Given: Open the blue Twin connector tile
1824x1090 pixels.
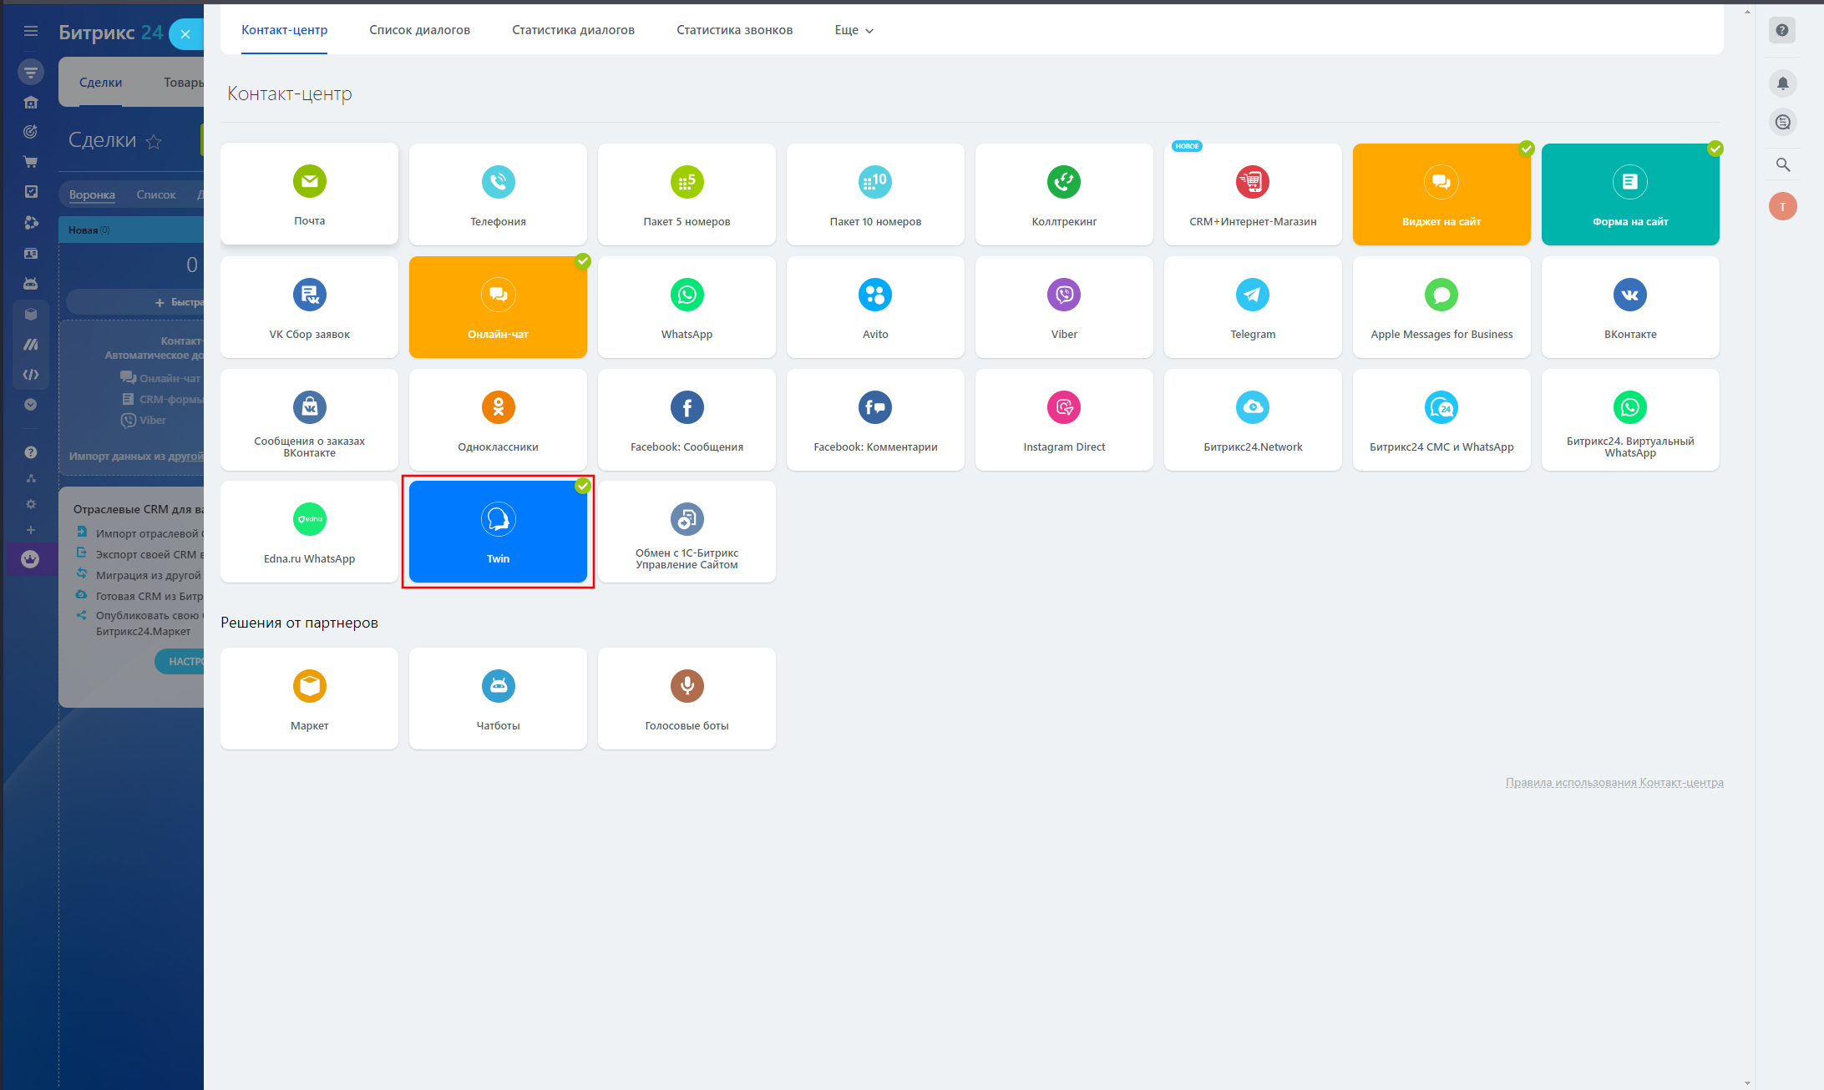Looking at the screenshot, I should [498, 531].
